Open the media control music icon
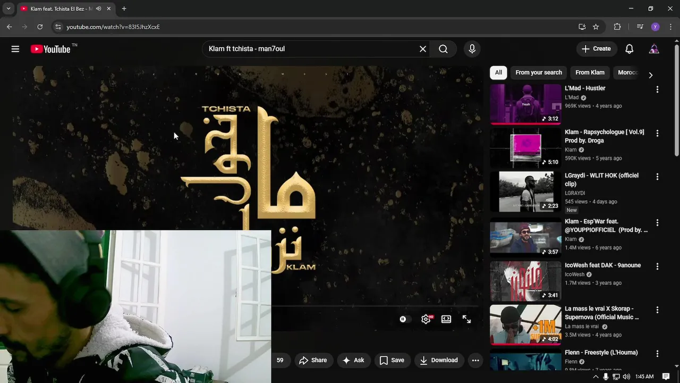Screen dimensions: 680x383 (640, 27)
